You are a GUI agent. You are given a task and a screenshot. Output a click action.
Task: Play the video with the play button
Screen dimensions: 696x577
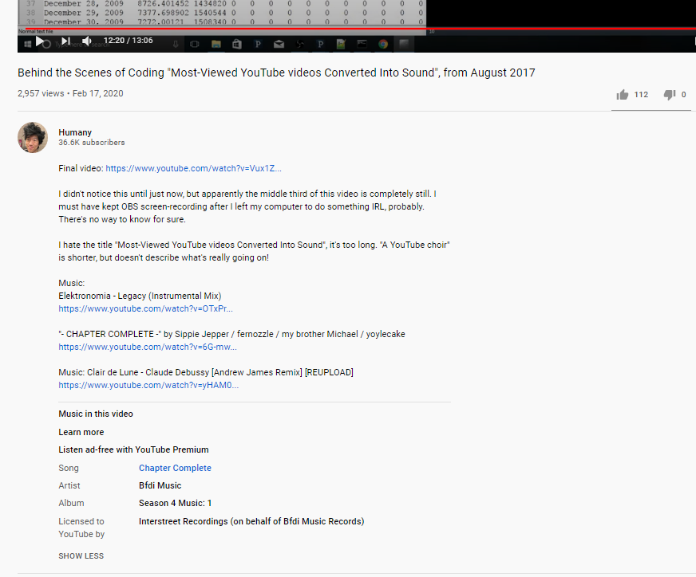[x=39, y=41]
